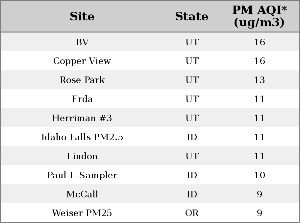The width and height of the screenshot is (300, 223).
Task: Click the State column header
Action: click(x=192, y=16)
